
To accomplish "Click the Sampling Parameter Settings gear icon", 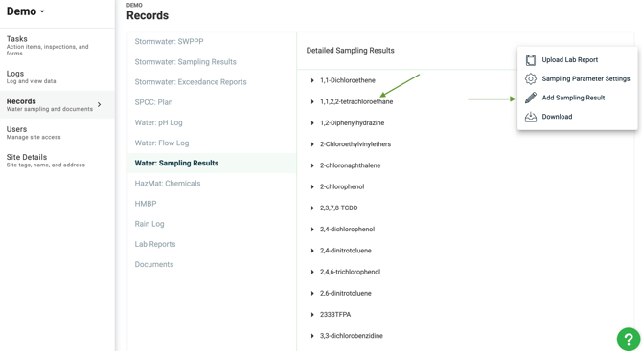I will [x=531, y=78].
